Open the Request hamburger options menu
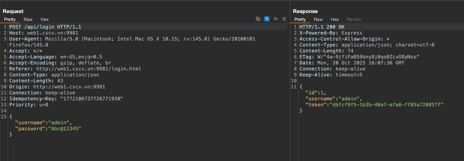The width and height of the screenshot is (464, 161). click(284, 19)
